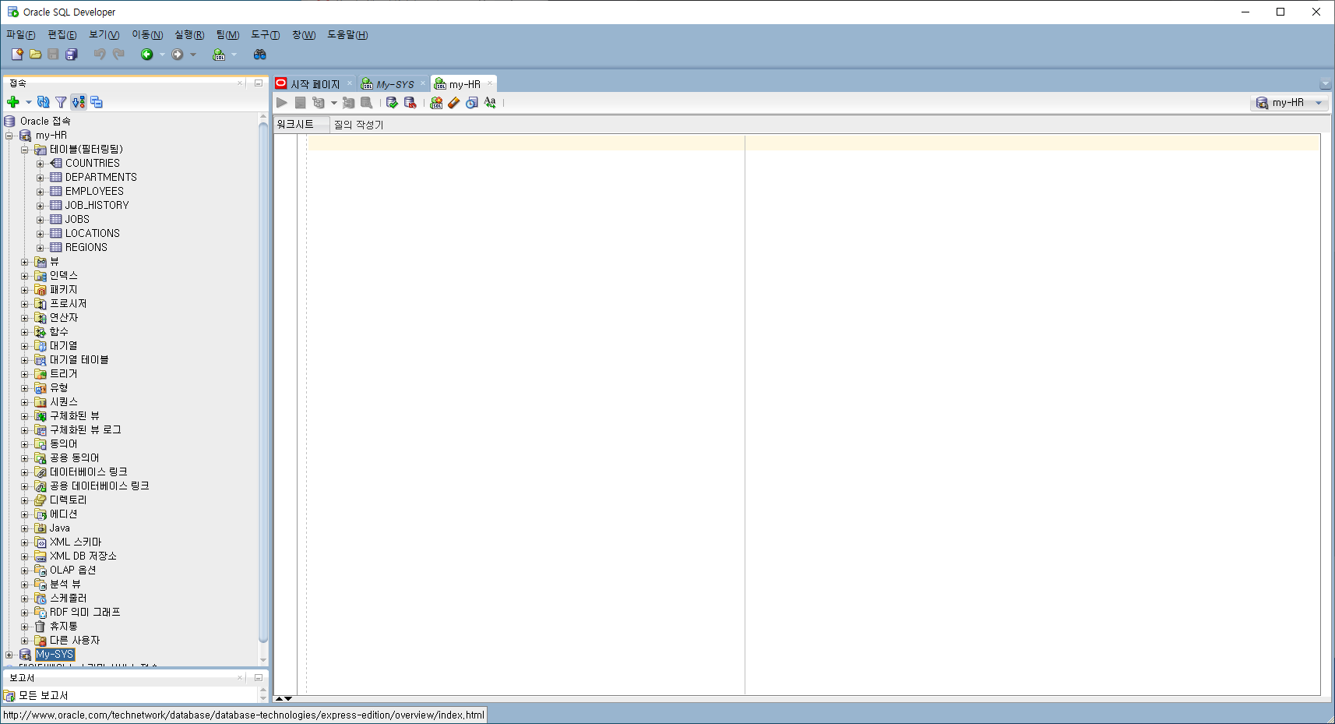Click the Run Script icon in worksheet toolbar

click(300, 103)
